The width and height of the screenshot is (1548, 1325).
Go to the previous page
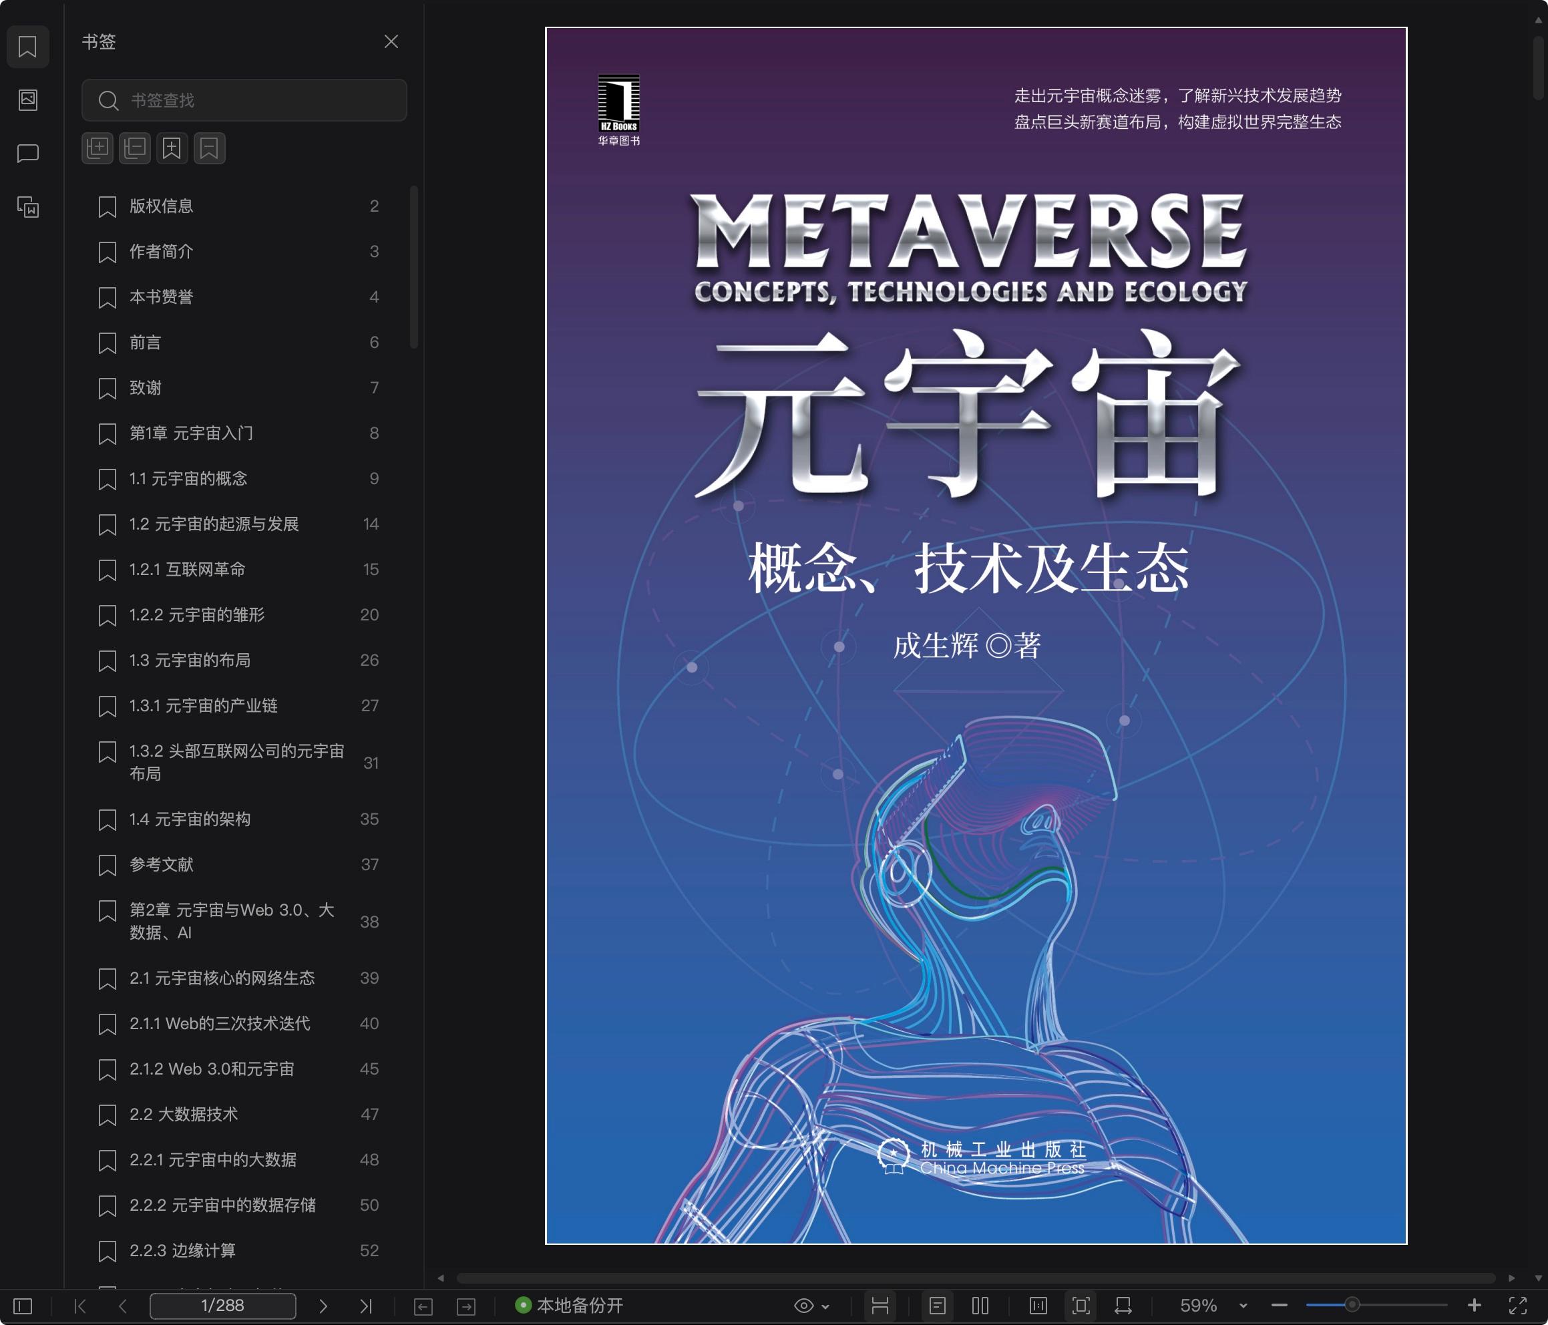pyautogui.click(x=124, y=1306)
